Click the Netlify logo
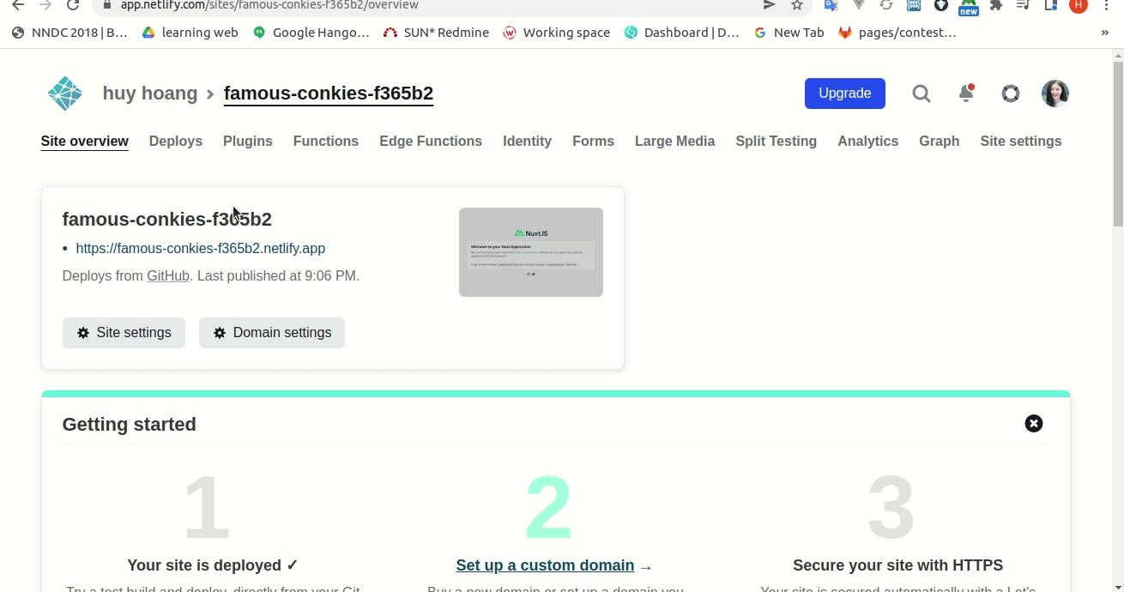Viewport: 1124px width, 592px height. [x=64, y=93]
